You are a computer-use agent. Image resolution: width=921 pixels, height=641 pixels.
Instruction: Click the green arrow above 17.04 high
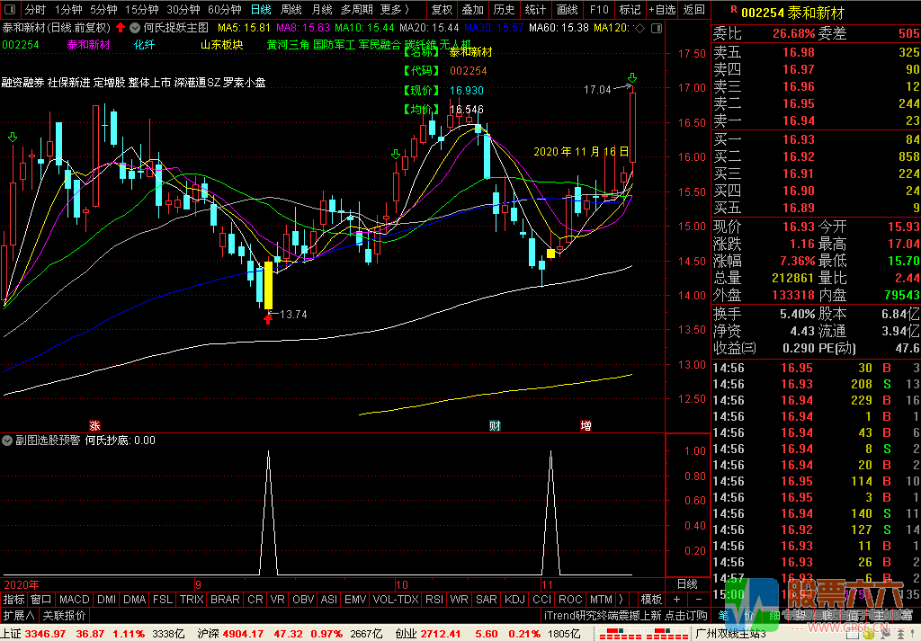[x=633, y=79]
